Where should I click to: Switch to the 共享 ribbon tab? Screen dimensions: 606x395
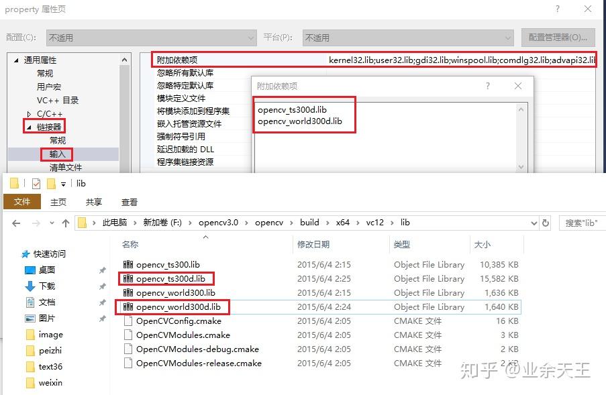click(93, 201)
